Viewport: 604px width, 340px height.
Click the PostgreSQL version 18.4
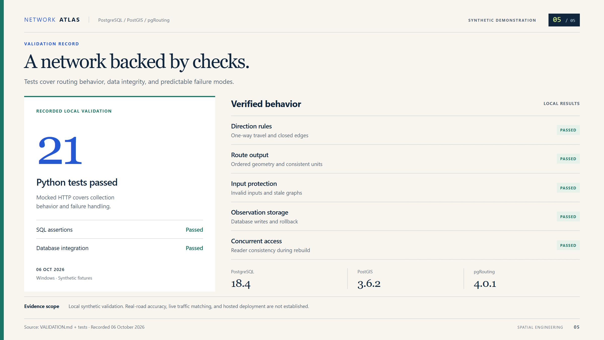click(x=241, y=284)
